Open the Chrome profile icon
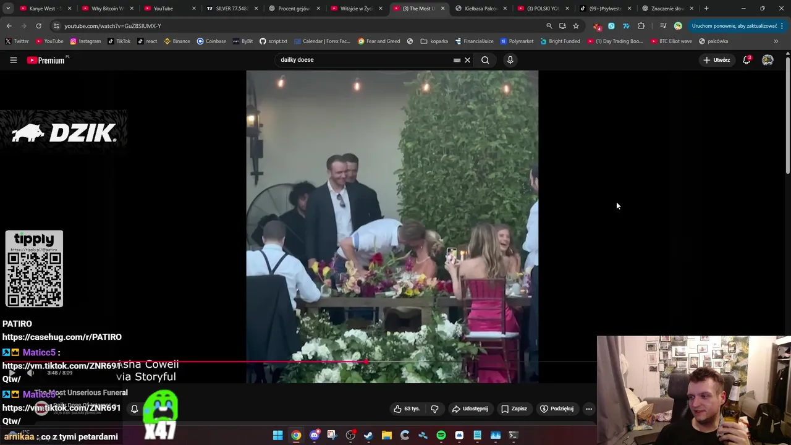Screen dimensions: 791x445 pyautogui.click(x=678, y=26)
